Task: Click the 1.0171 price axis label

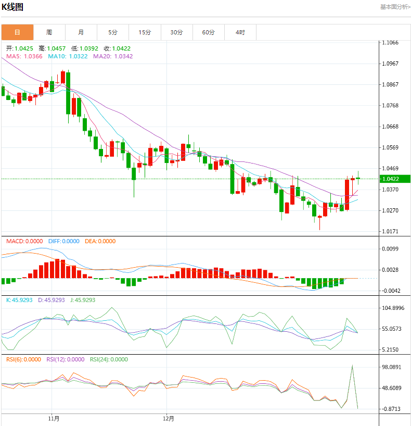Action: coord(390,231)
